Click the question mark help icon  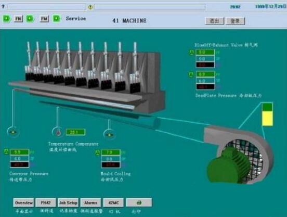(3, 6)
